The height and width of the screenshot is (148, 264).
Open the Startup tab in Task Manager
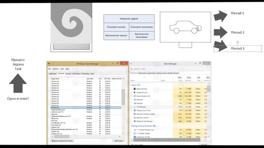pyautogui.click(x=159, y=73)
